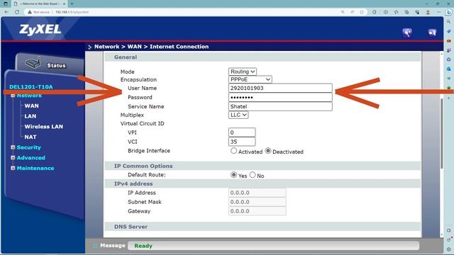Open the Bing Copilot sidebar button
The height and width of the screenshot is (255, 454).
point(448,12)
